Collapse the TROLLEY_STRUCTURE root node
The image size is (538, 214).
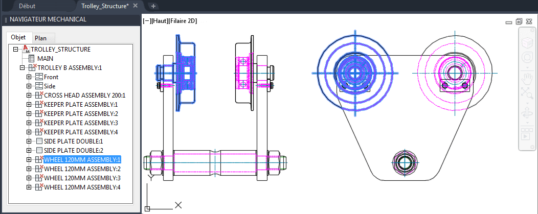[15, 50]
